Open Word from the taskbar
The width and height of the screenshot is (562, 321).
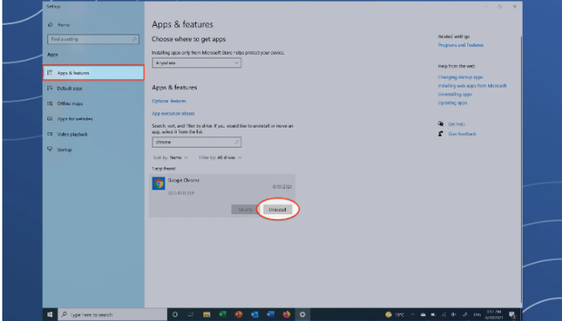[x=271, y=315]
